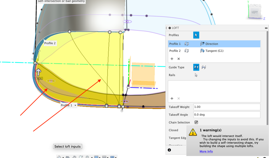Click the ViewCube LEFT face
This screenshot has height=158, width=269.
pyautogui.click(x=254, y=12)
